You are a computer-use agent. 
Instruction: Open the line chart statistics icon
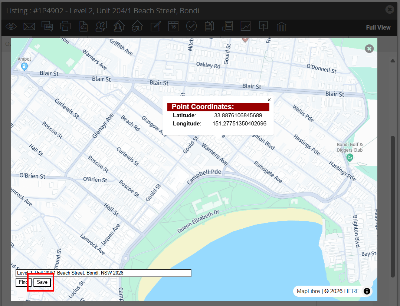pos(245,26)
